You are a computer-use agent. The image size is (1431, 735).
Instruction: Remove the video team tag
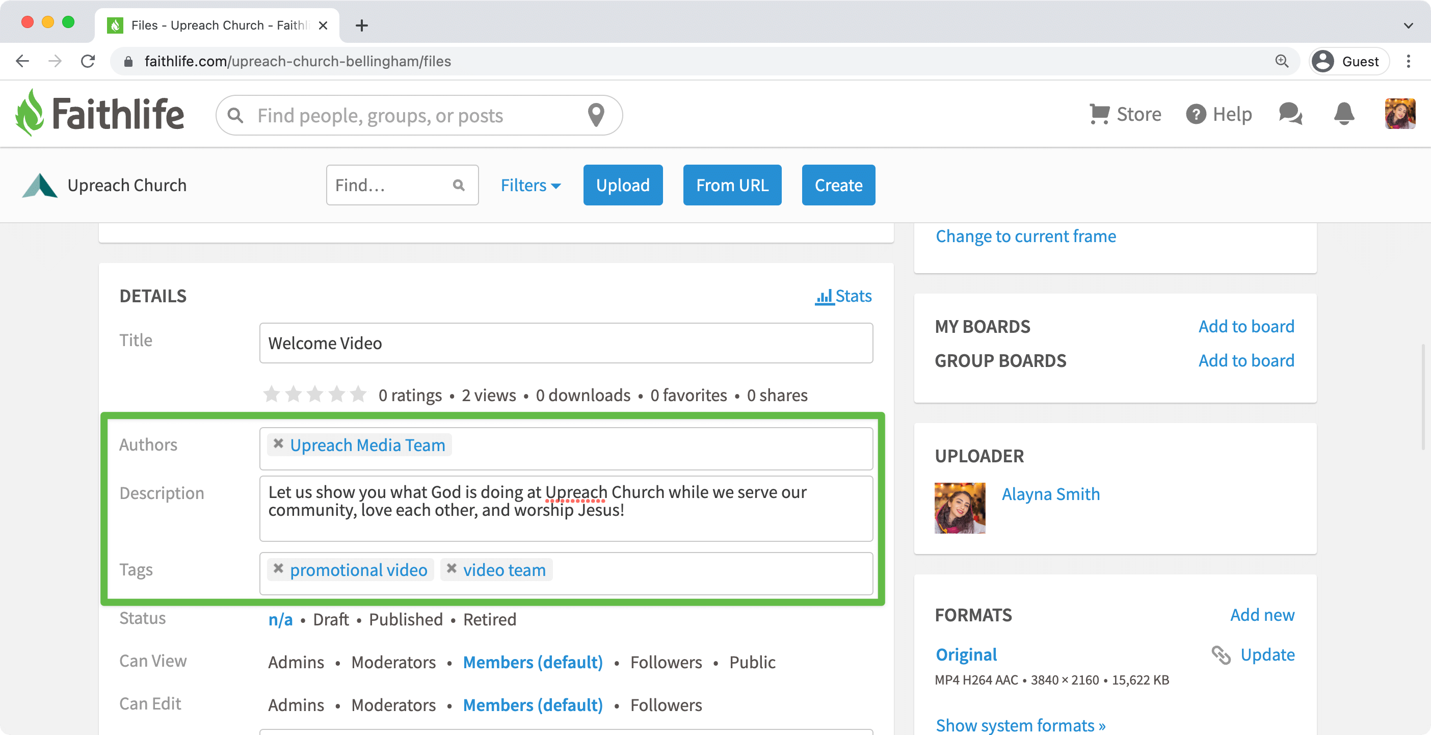coord(452,569)
